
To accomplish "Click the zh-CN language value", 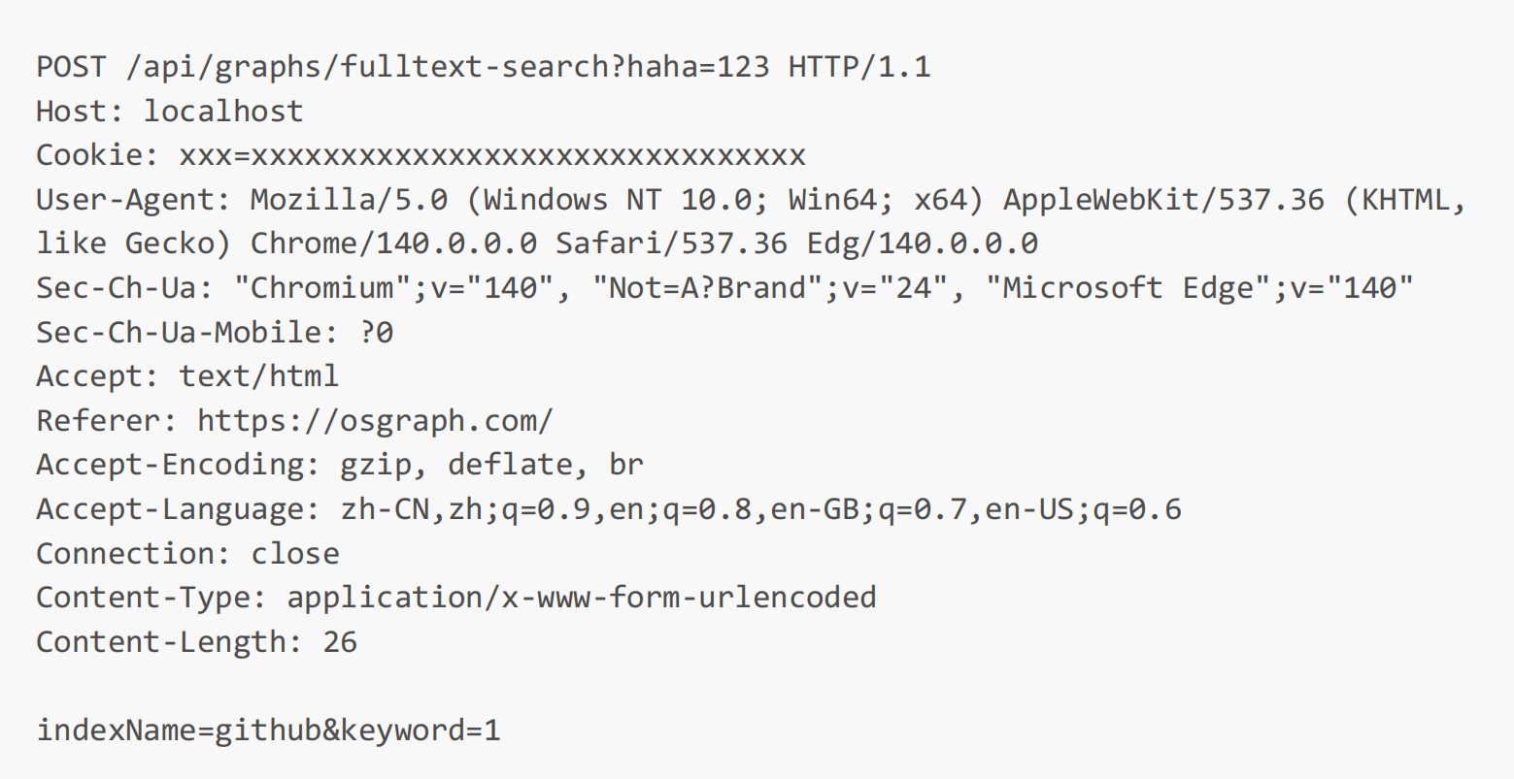I will click(385, 509).
